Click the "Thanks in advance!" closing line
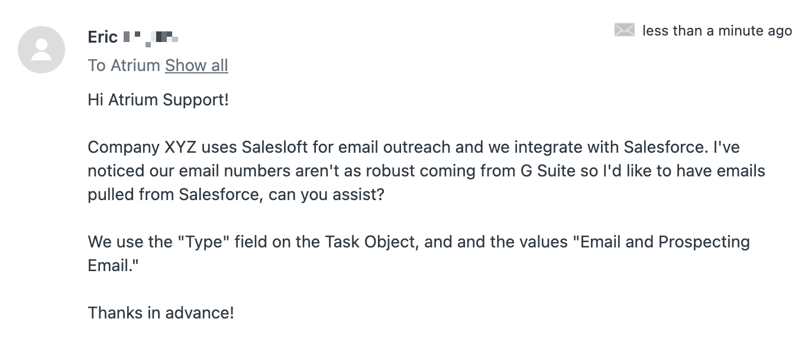Viewport: 808px width, 354px height. [161, 313]
